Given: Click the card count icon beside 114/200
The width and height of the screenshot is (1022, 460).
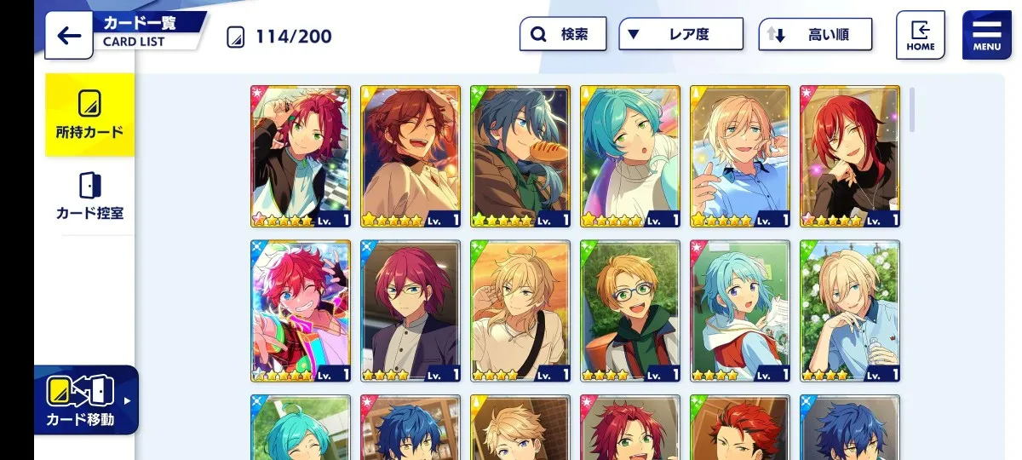Looking at the screenshot, I should click(x=236, y=37).
